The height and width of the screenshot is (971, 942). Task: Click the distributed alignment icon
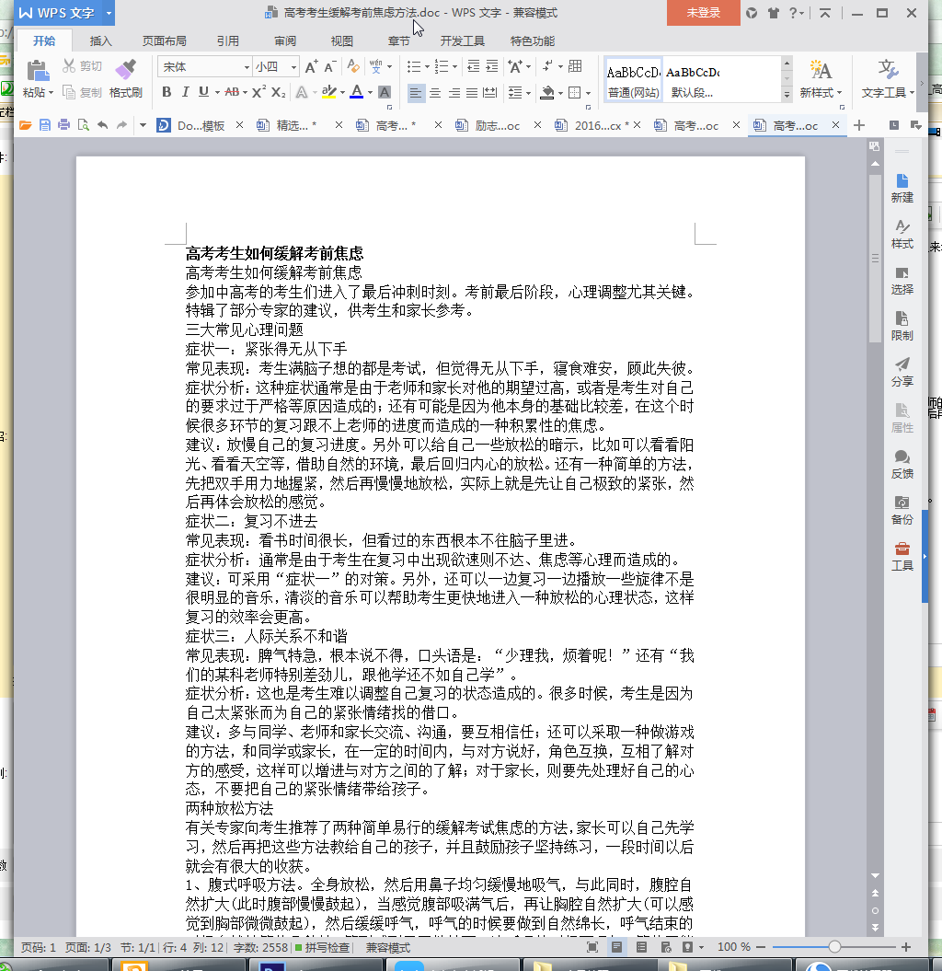[x=489, y=93]
